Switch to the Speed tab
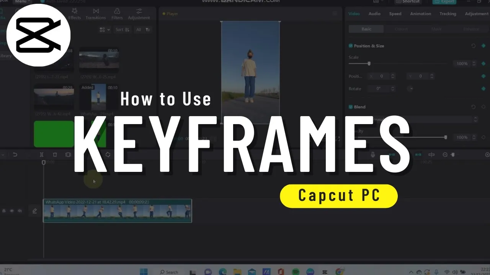 [395, 14]
